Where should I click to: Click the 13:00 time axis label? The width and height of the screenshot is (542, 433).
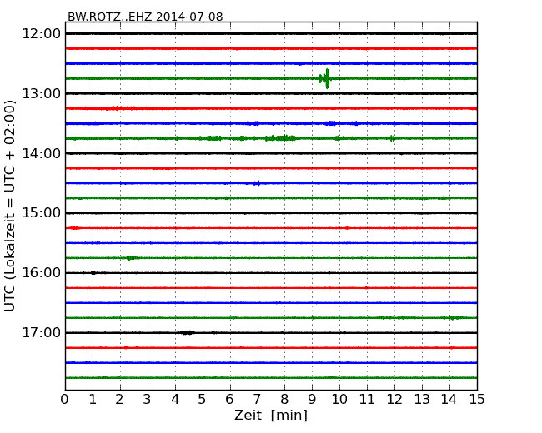[x=42, y=93]
